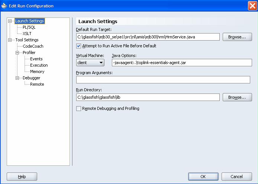Collapse the Debugger tree node
This screenshot has height=184, width=258.
[17, 78]
